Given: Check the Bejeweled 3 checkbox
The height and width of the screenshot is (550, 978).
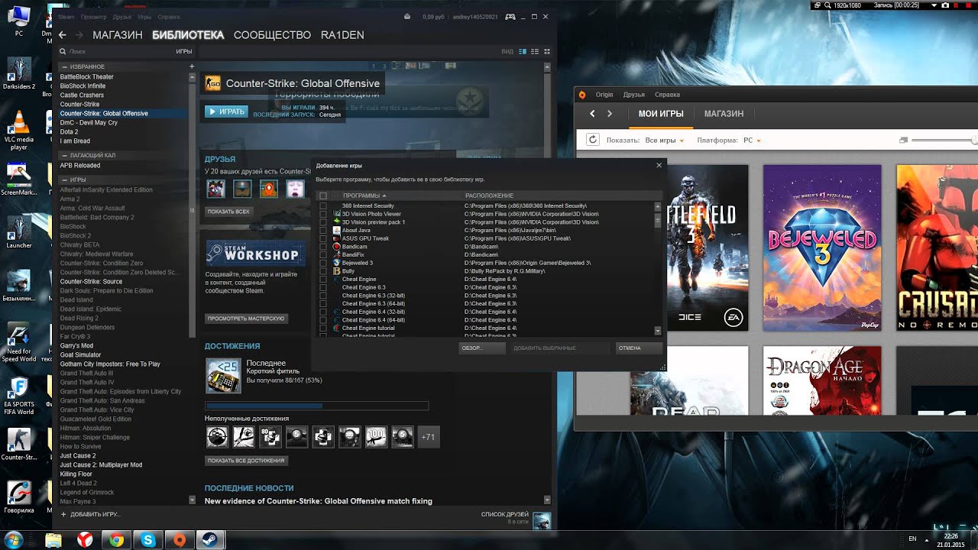Looking at the screenshot, I should coord(323,263).
